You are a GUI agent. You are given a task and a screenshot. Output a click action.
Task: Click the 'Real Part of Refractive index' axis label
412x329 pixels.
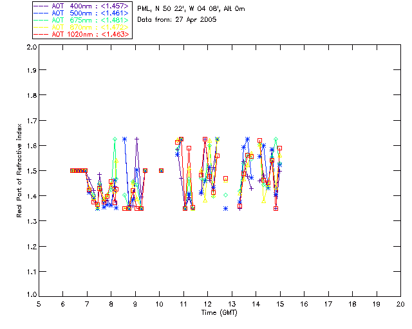click(x=19, y=170)
